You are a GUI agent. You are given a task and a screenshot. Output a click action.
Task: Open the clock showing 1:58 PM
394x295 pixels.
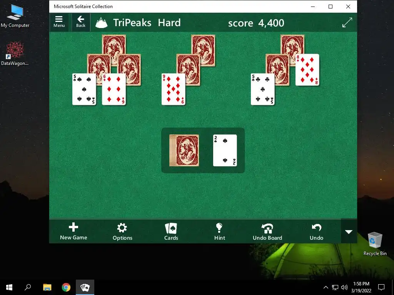(x=361, y=287)
